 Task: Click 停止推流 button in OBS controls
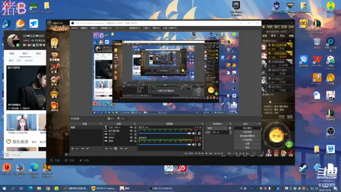tap(247, 128)
